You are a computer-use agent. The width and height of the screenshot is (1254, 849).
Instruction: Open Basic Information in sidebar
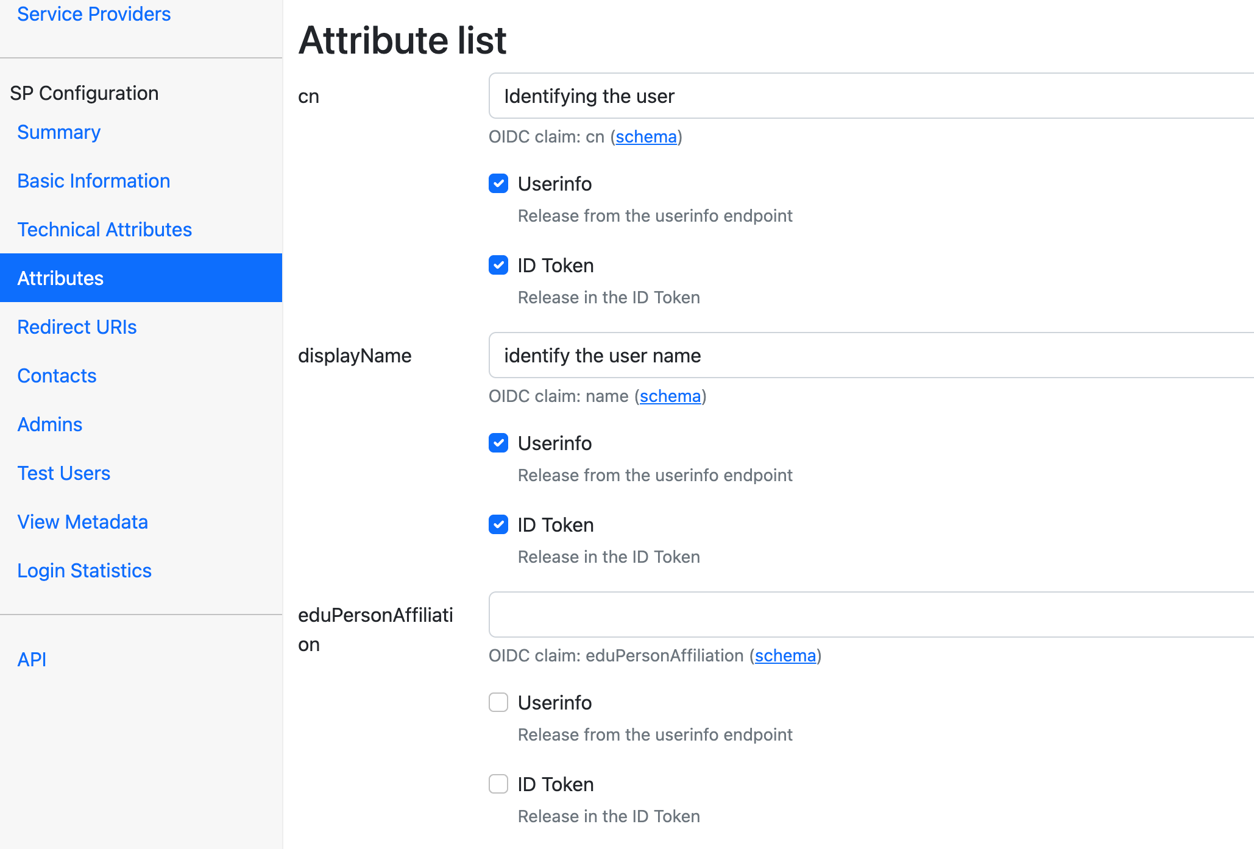tap(93, 181)
